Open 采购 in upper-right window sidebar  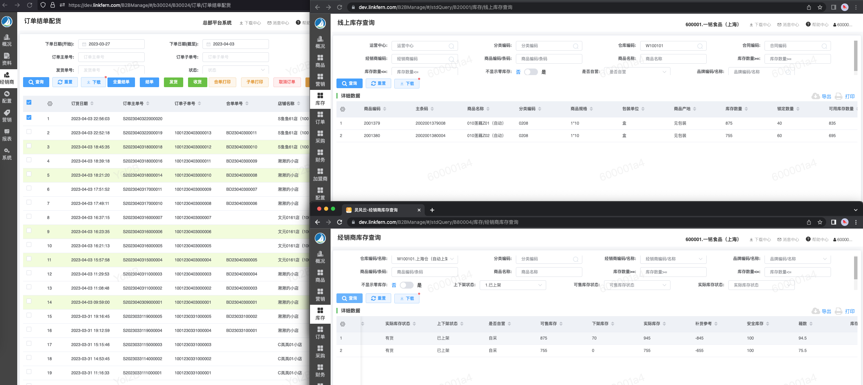(320, 137)
